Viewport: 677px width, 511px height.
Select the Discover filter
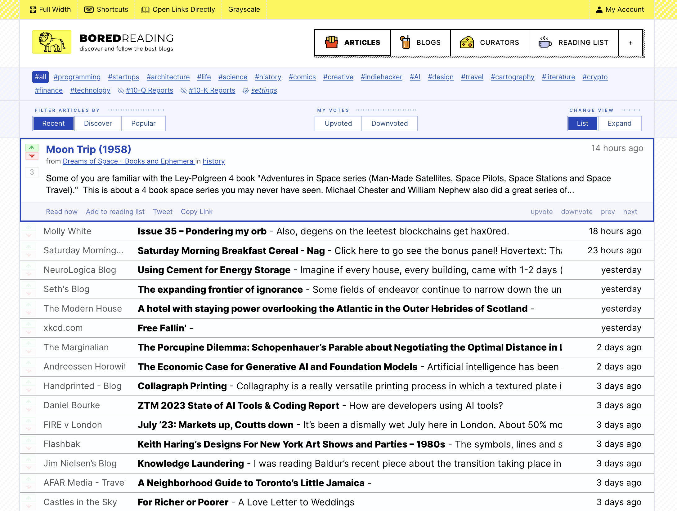point(98,124)
